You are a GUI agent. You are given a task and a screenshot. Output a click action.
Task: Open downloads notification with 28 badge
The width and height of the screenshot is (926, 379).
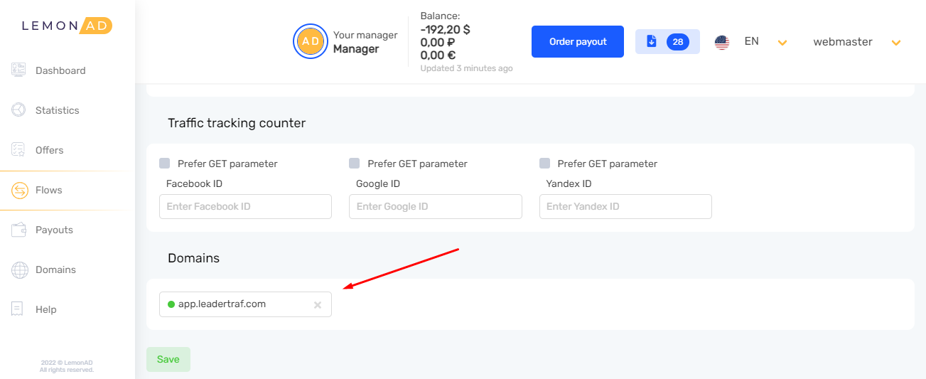tap(667, 42)
